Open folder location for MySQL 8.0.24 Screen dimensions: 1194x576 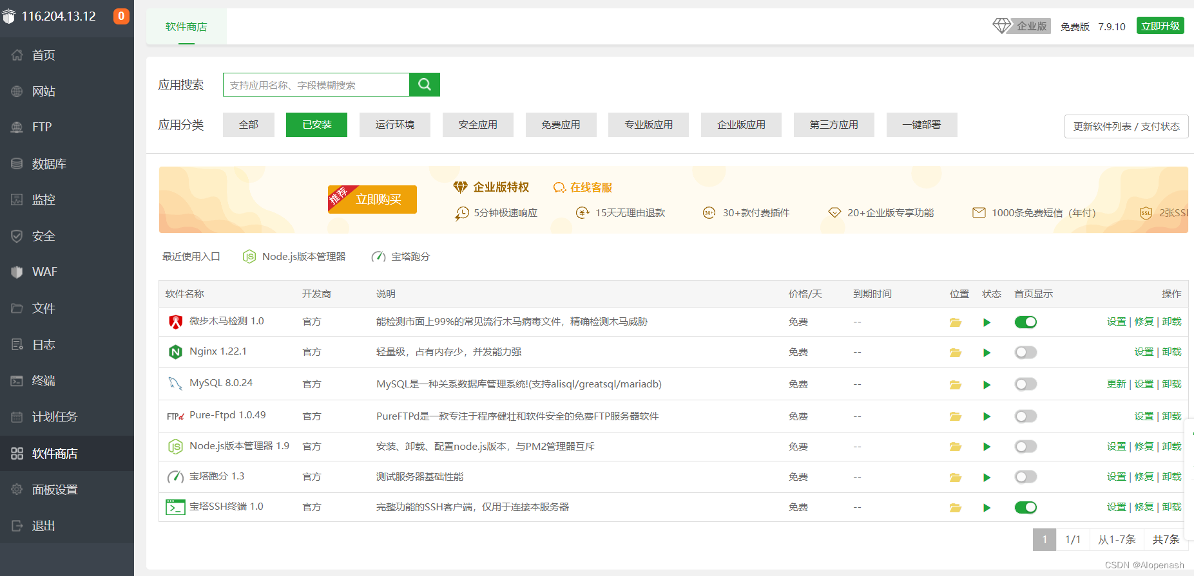point(955,385)
